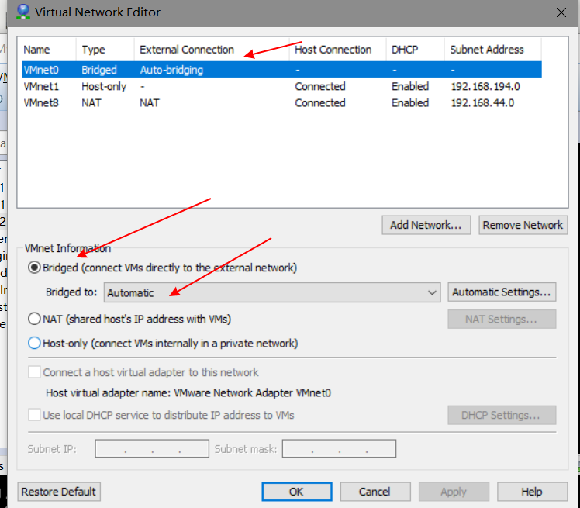This screenshot has width=580, height=508.
Task: Select the NAT radio option
Action: [34, 319]
